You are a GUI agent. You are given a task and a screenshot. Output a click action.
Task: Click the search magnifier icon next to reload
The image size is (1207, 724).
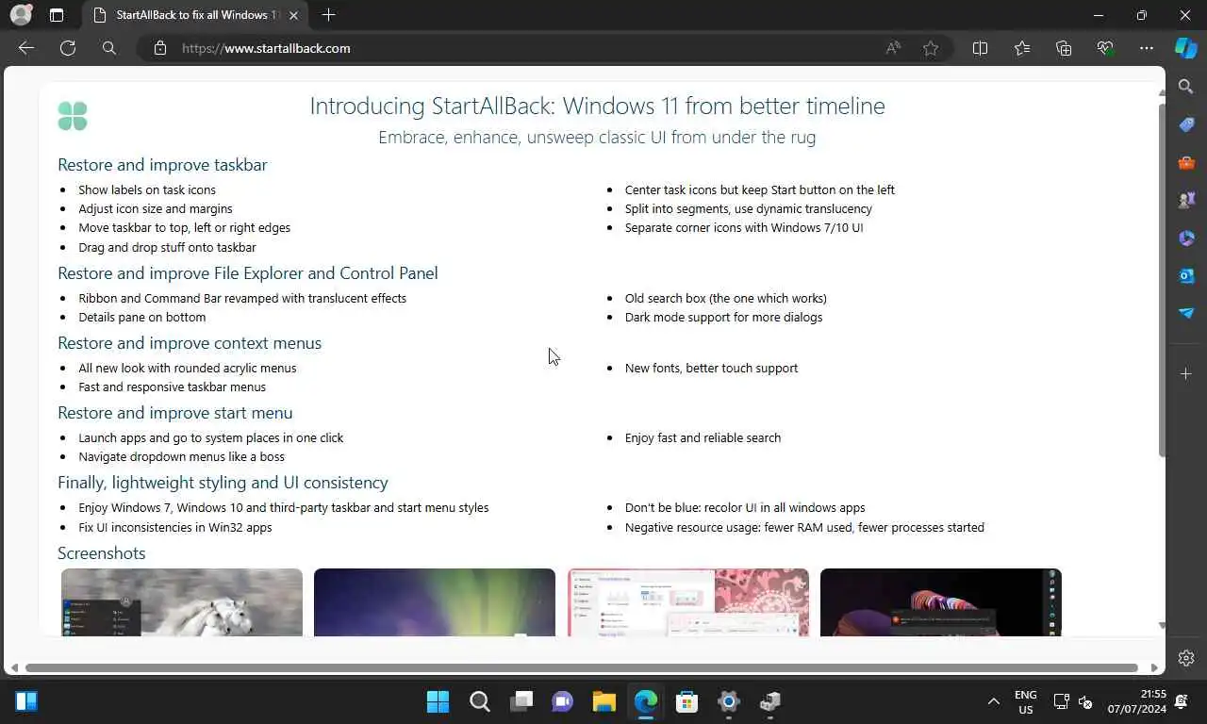pos(109,48)
